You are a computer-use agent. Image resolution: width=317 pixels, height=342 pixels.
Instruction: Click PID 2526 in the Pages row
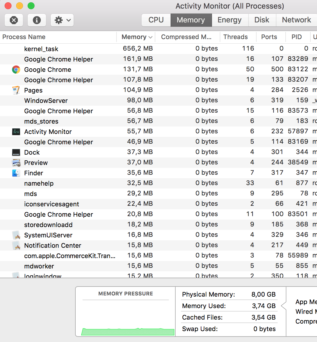300,90
